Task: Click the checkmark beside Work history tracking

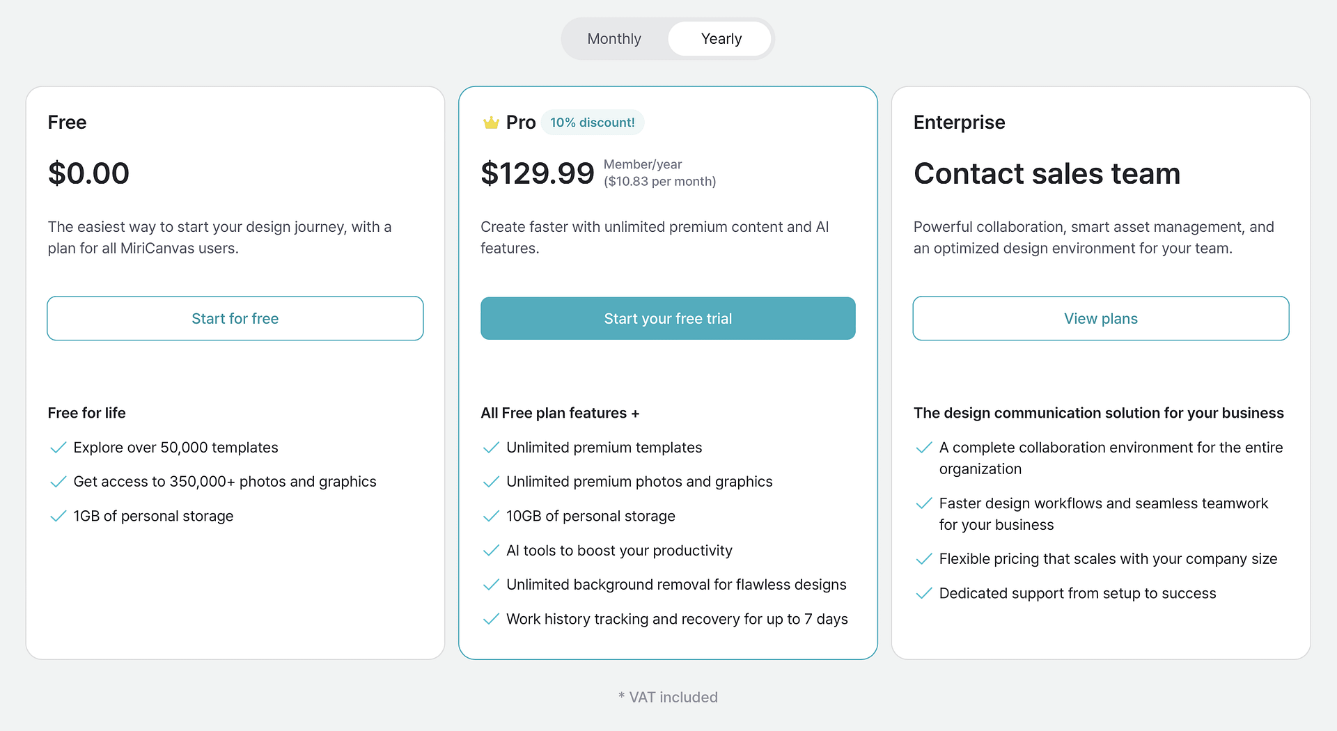Action: (x=492, y=619)
